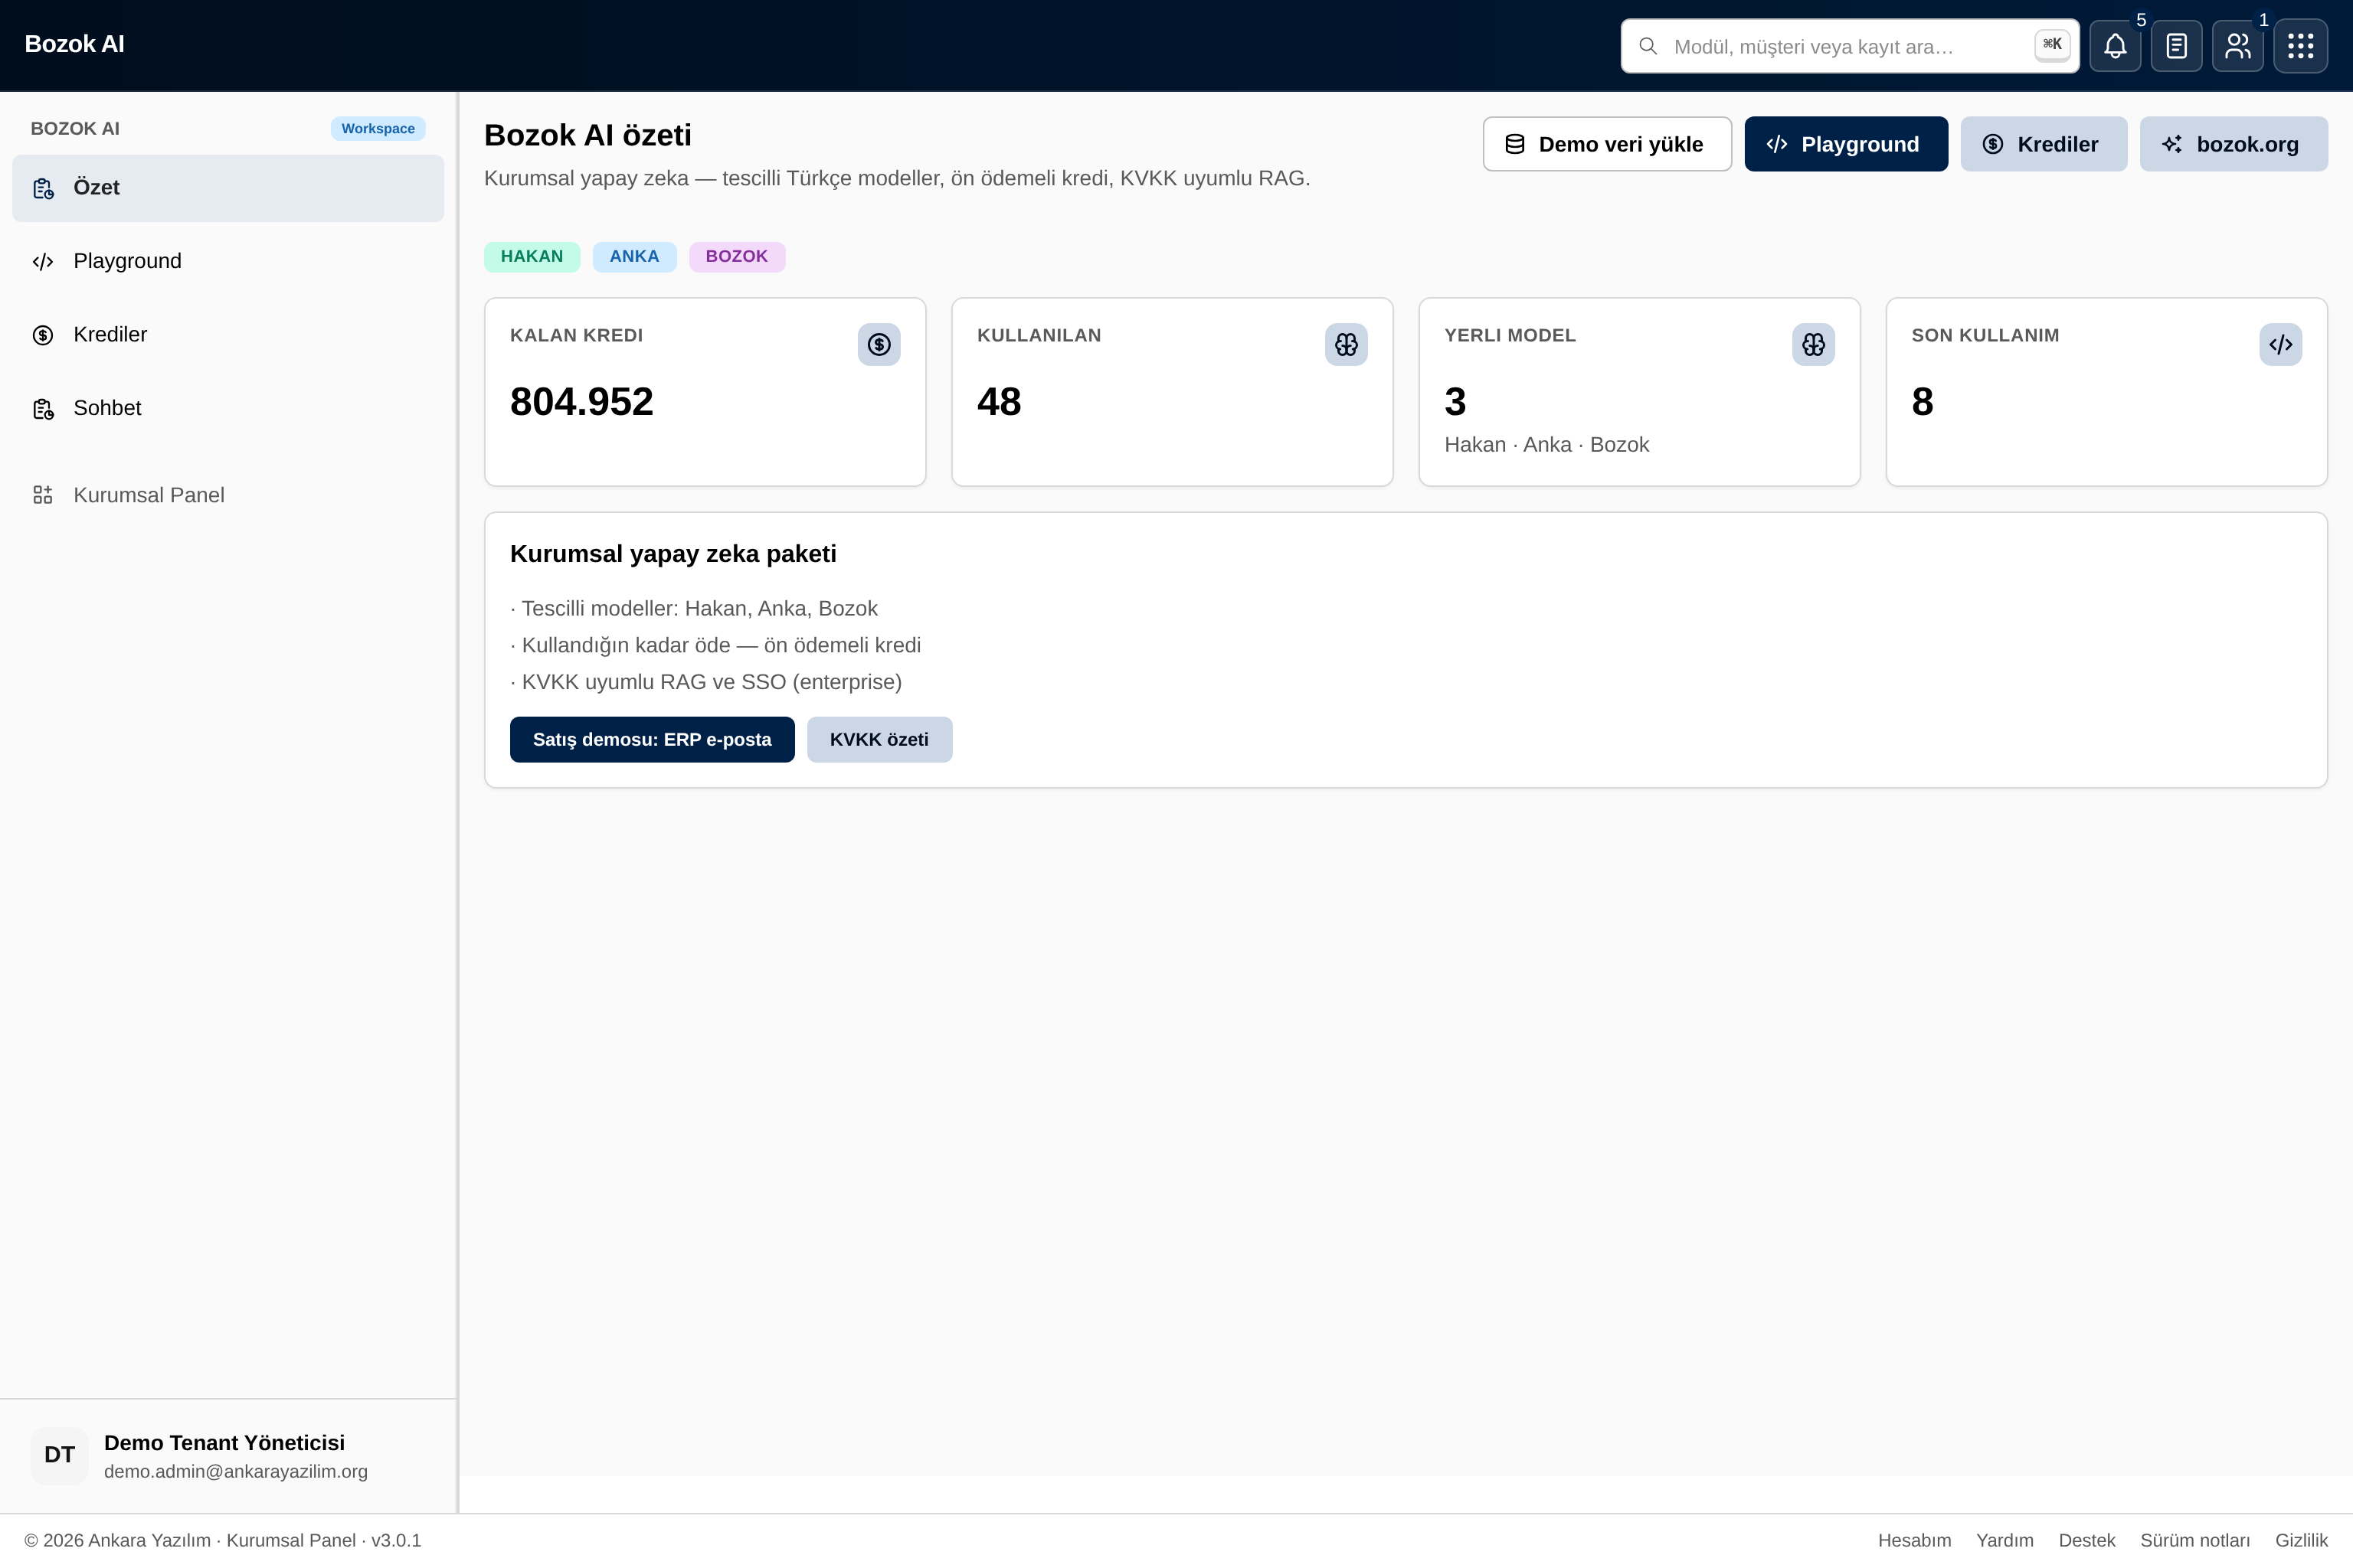2353x1568 pixels.
Task: Click the 48 Kullanılan value
Action: coord(999,402)
